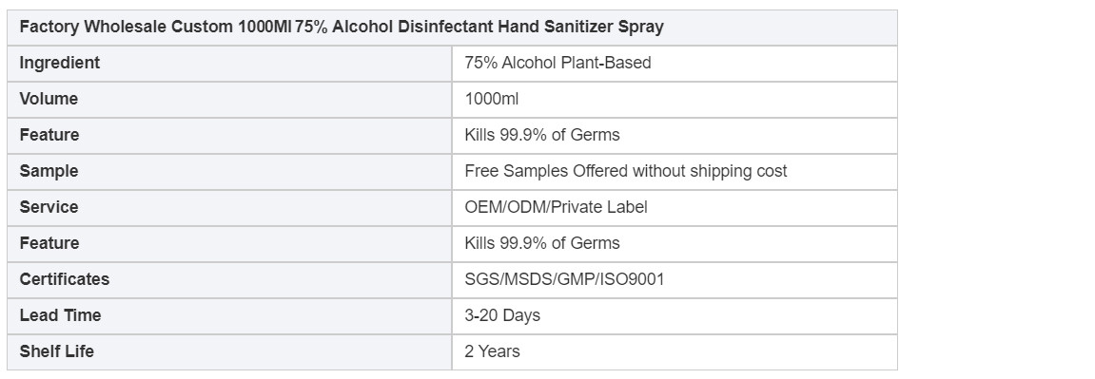Select the Ingredient label cell
This screenshot has height=379, width=1095.
click(230, 64)
